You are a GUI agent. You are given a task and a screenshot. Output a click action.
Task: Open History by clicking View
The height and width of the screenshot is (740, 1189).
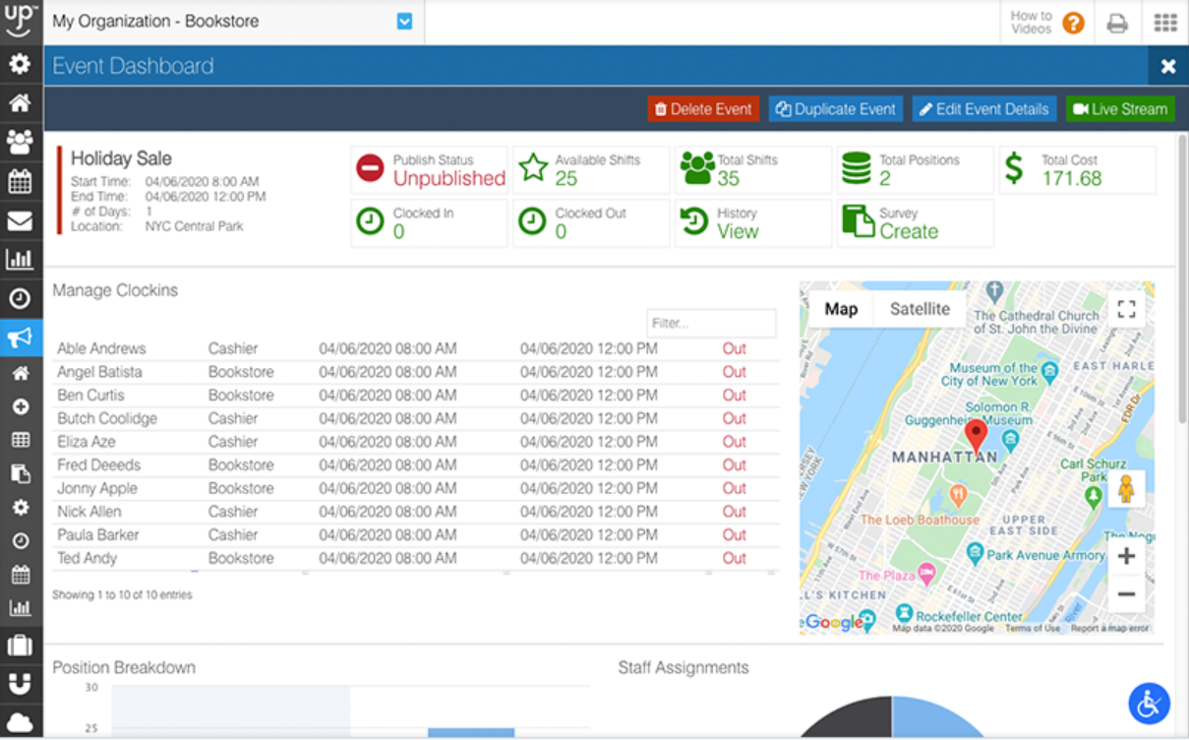coord(740,231)
